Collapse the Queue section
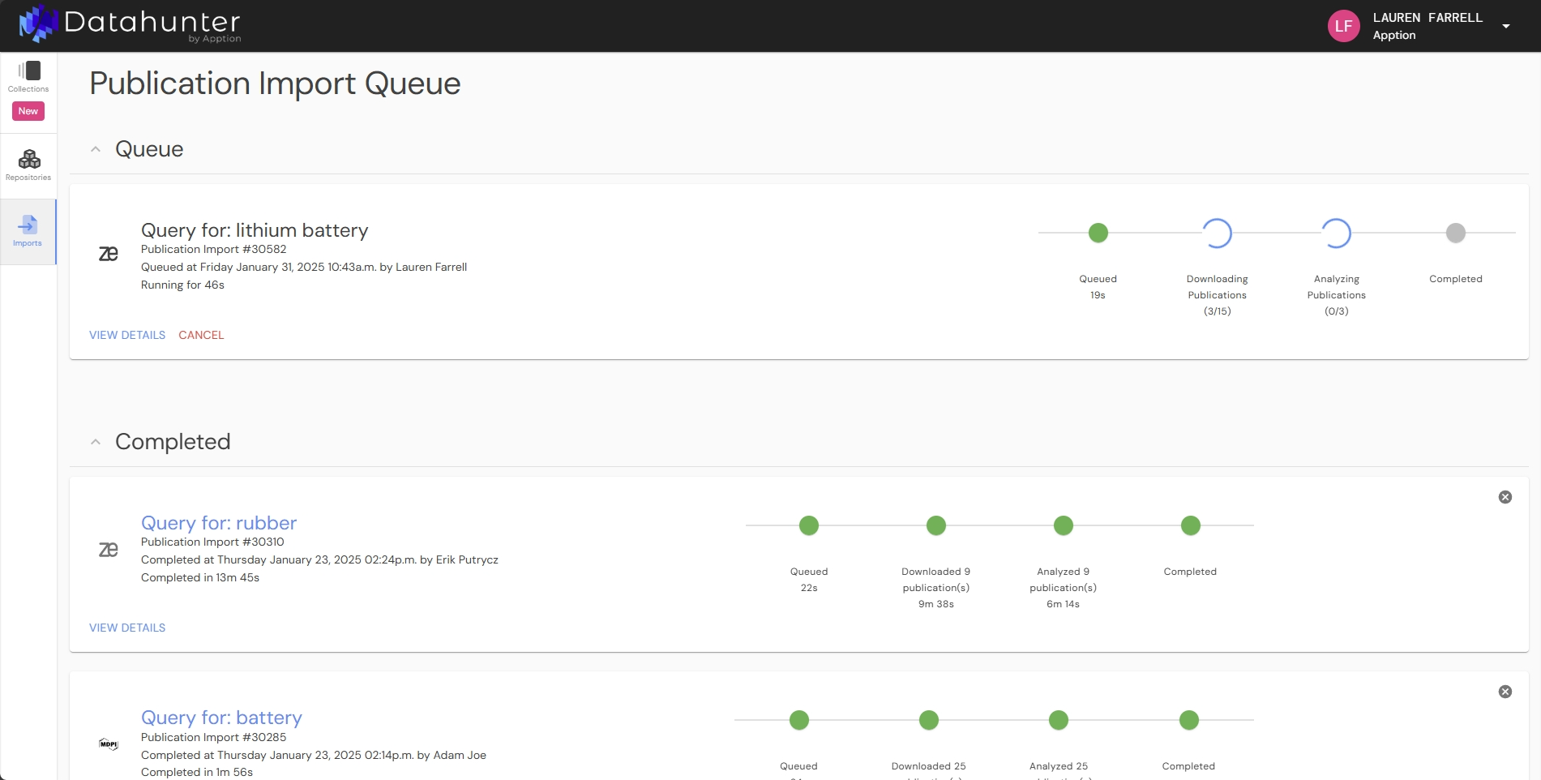Viewport: 1541px width, 780px height. tap(96, 149)
